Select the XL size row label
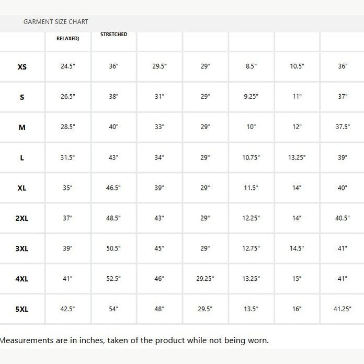This screenshot has height=364, width=364. coord(22,188)
